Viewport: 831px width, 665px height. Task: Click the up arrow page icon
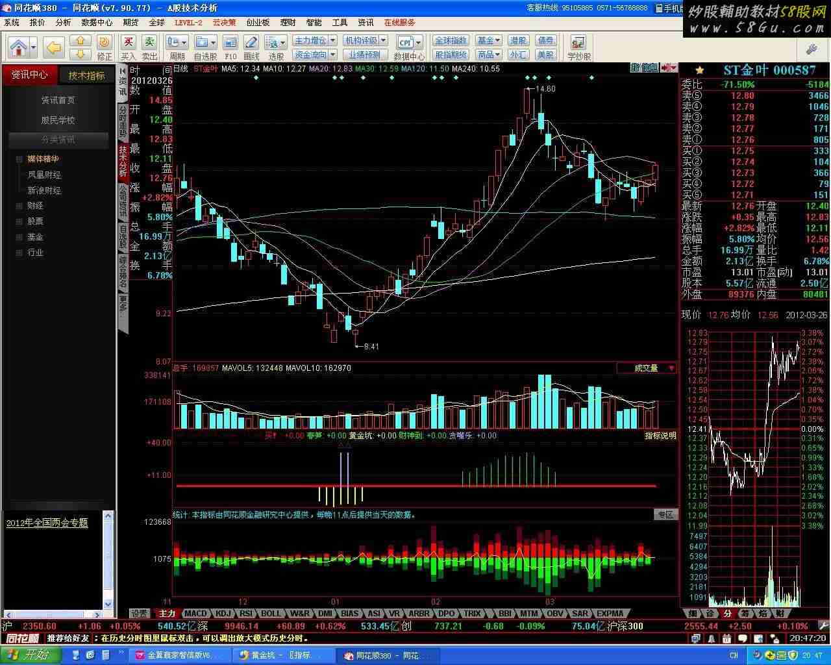tap(81, 40)
